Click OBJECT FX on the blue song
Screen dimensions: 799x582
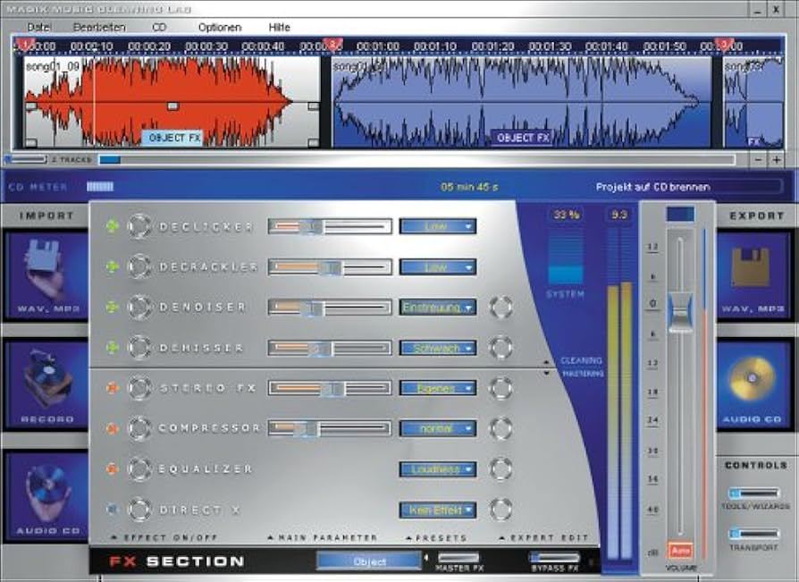pyautogui.click(x=523, y=138)
